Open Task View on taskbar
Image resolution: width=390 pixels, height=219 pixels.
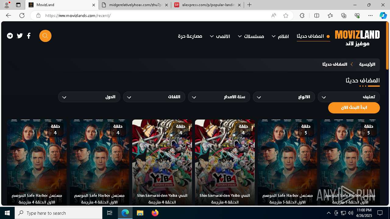tap(110, 213)
